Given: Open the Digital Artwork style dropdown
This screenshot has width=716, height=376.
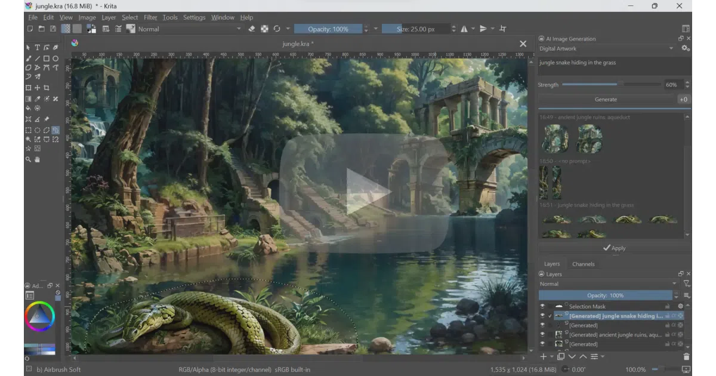Looking at the screenshot, I should 607,48.
